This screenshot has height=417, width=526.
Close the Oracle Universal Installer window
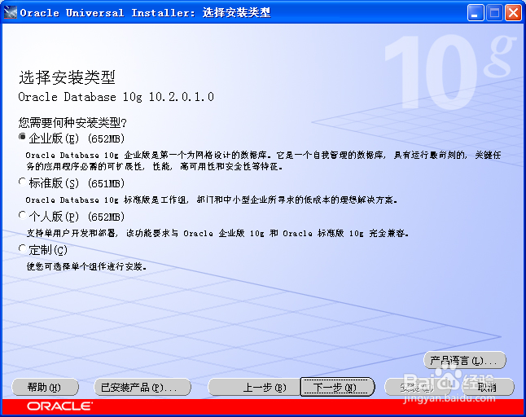point(513,13)
